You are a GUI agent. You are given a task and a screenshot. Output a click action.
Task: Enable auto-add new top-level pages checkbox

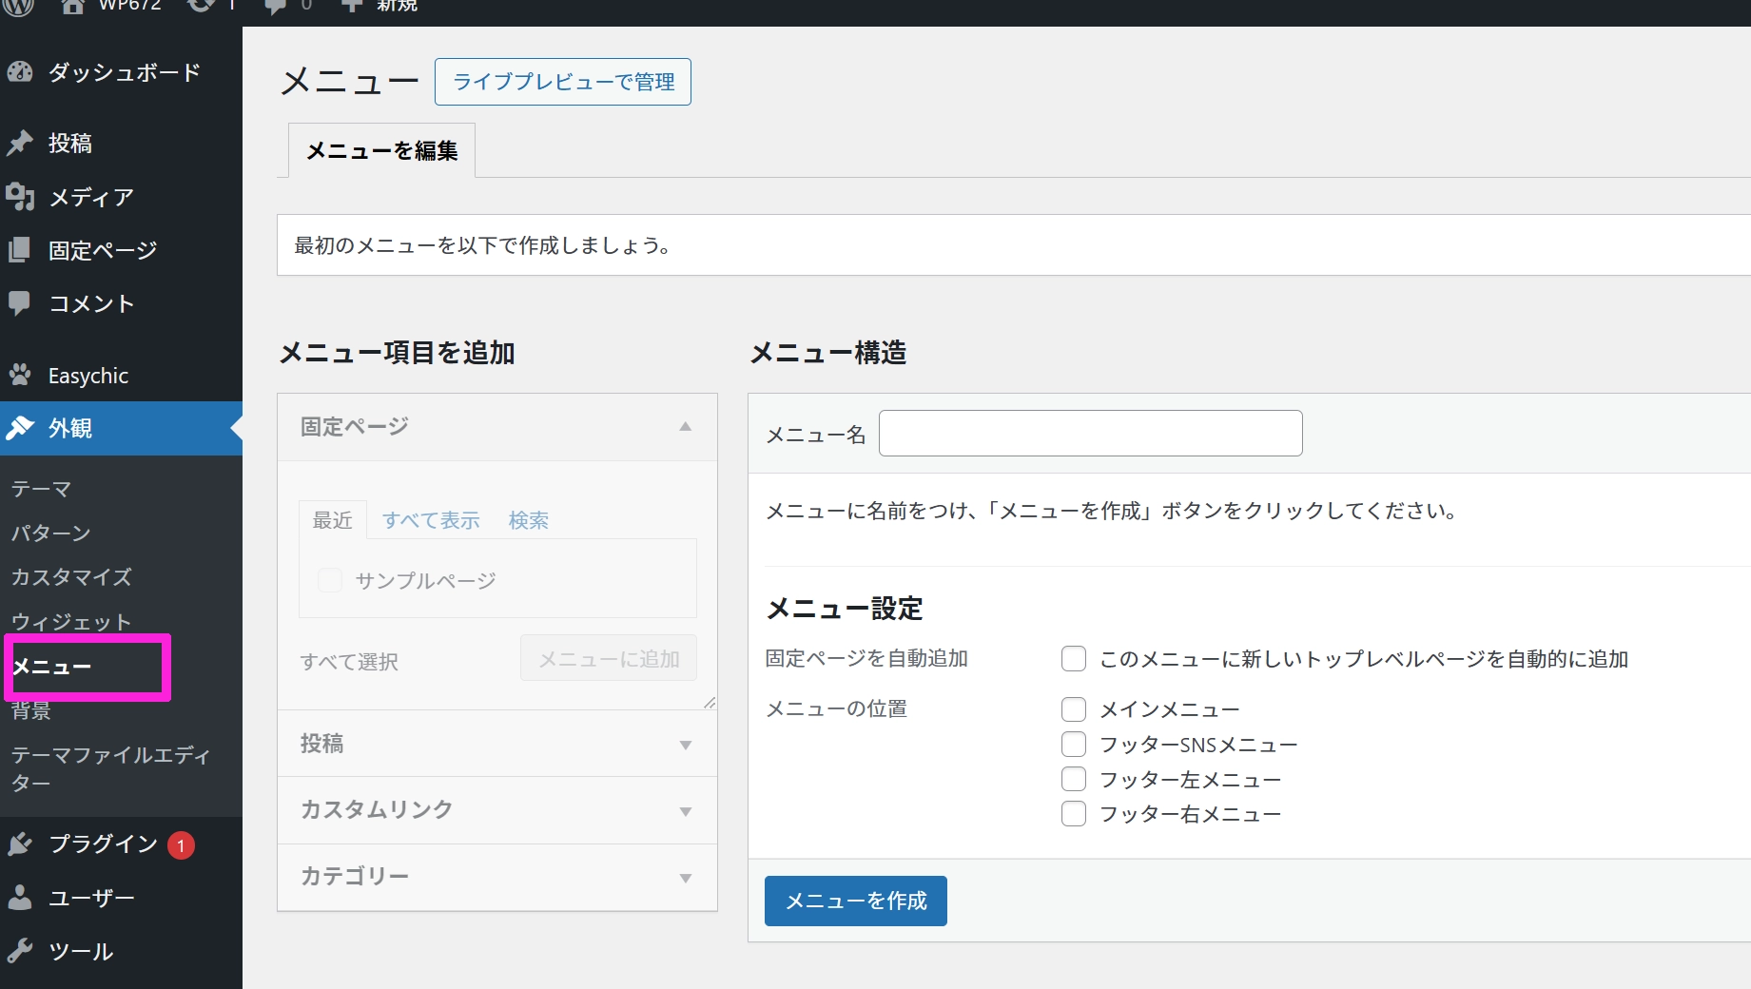coord(1074,659)
